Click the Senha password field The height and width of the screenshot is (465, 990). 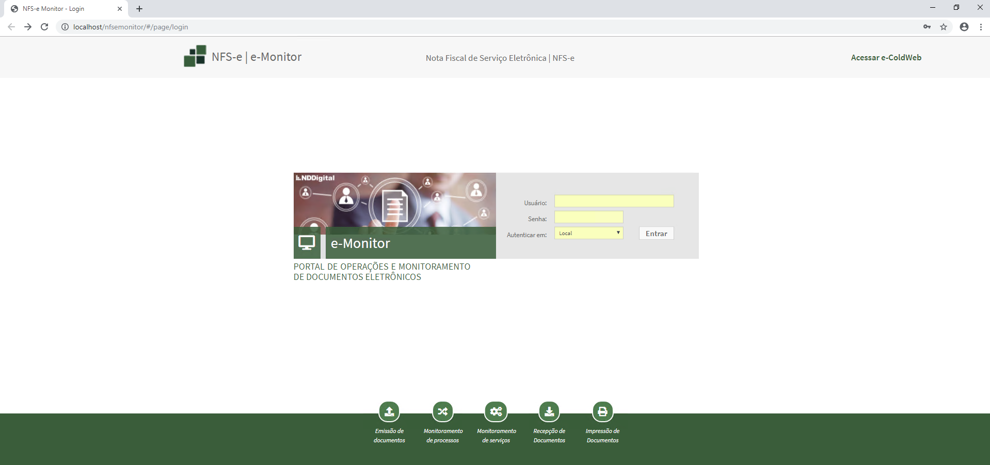coord(588,217)
